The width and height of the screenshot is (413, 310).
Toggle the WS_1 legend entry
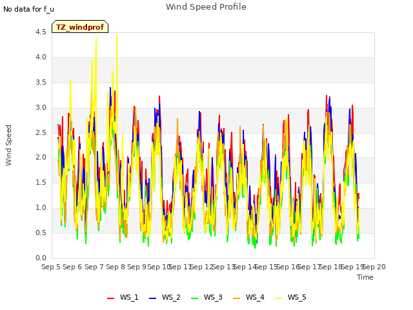(123, 297)
